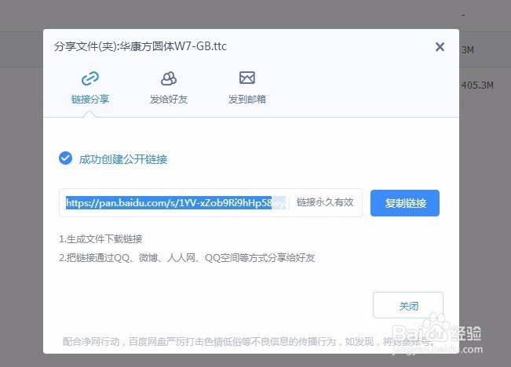Screen dimensions: 511x367
Task: Click the 配合净网行动 notice text
Action: pos(248,342)
